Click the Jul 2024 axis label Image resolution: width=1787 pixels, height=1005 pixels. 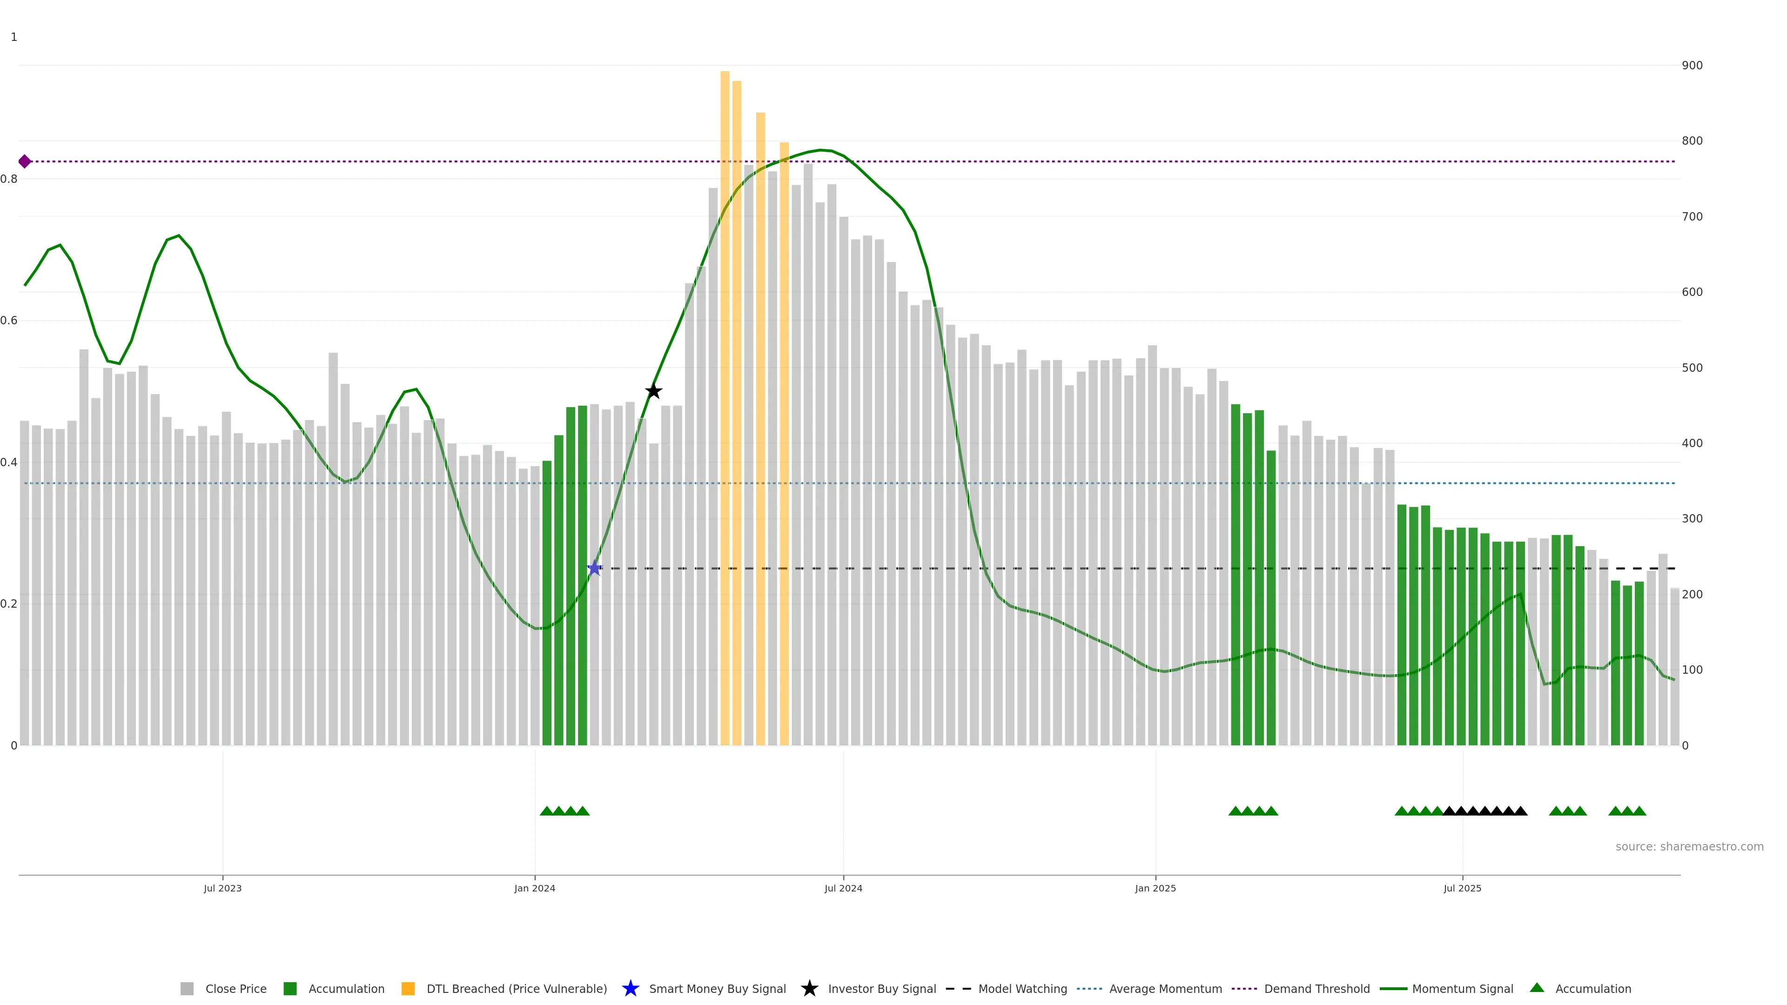(843, 889)
